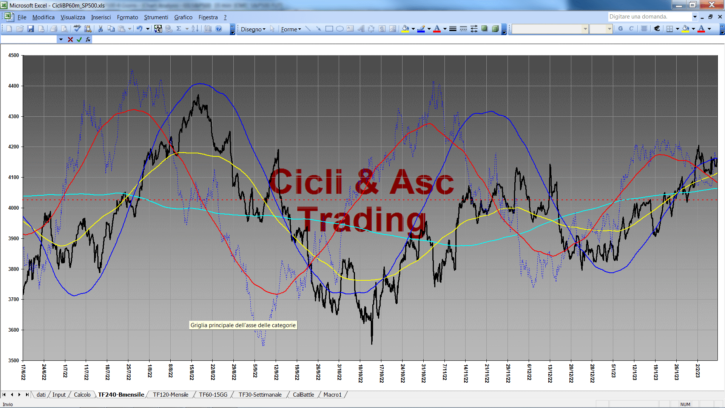This screenshot has height=408, width=725.
Task: Open a file with the folder icon
Action: point(20,29)
